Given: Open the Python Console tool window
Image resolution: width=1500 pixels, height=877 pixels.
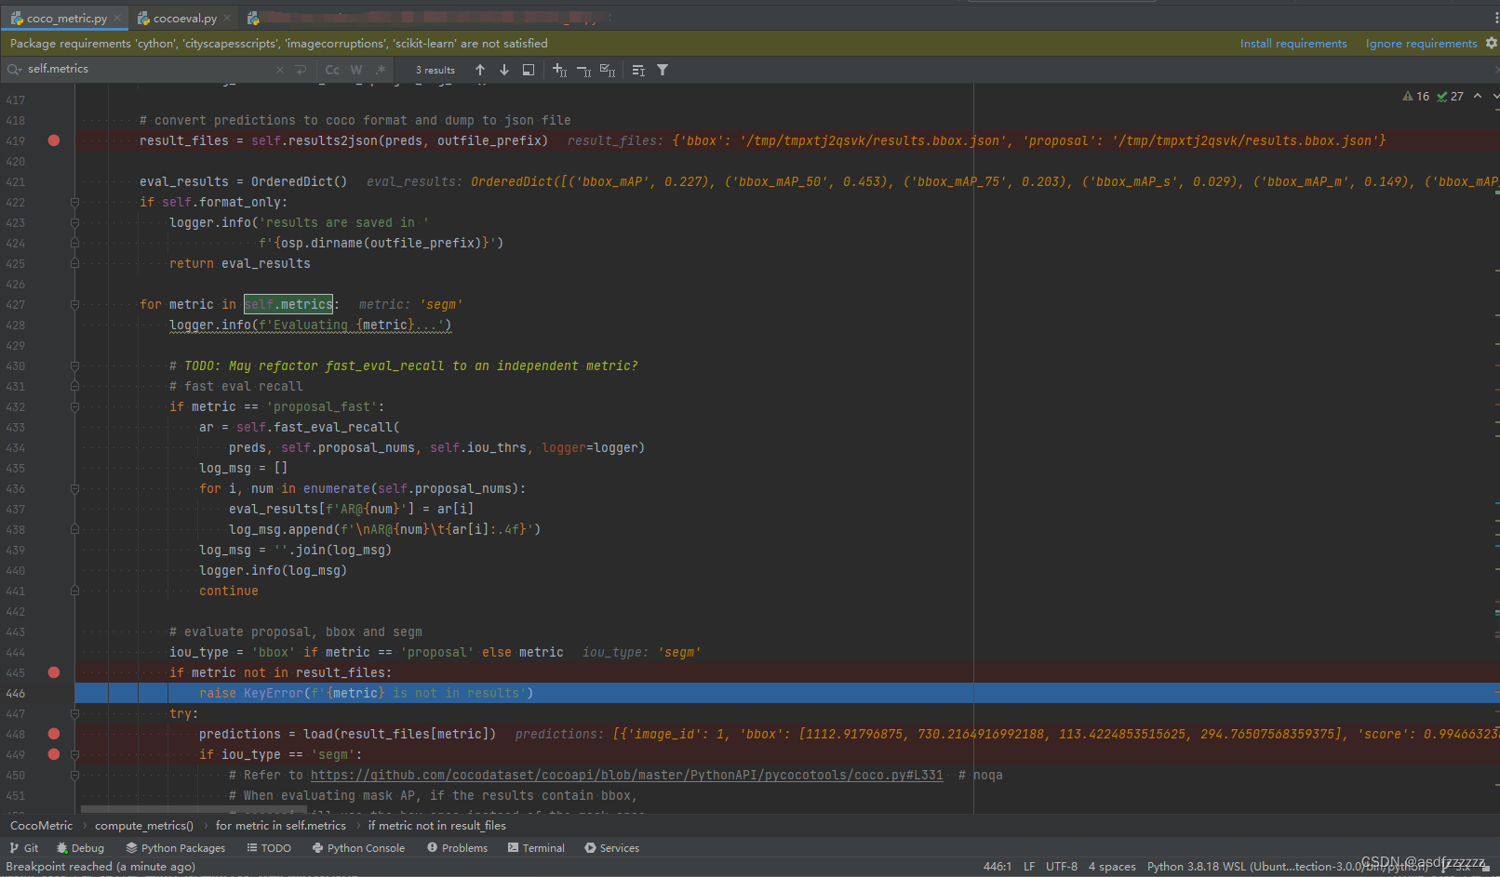Looking at the screenshot, I should [358, 848].
